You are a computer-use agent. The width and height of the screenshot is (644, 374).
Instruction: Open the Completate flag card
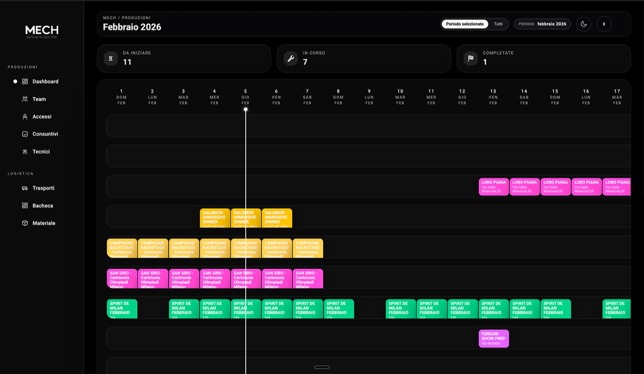coord(544,58)
